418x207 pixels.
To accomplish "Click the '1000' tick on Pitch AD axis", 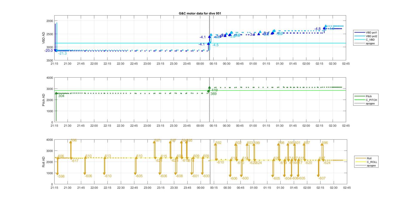I will click(x=49, y=111).
